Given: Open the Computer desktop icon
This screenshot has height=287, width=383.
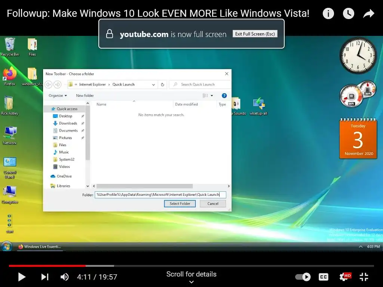Looking at the screenshot, I should pyautogui.click(x=10, y=194).
